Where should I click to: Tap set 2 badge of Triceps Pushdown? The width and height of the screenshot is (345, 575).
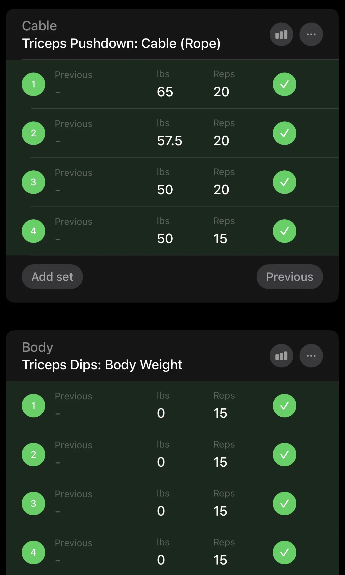[x=33, y=133]
